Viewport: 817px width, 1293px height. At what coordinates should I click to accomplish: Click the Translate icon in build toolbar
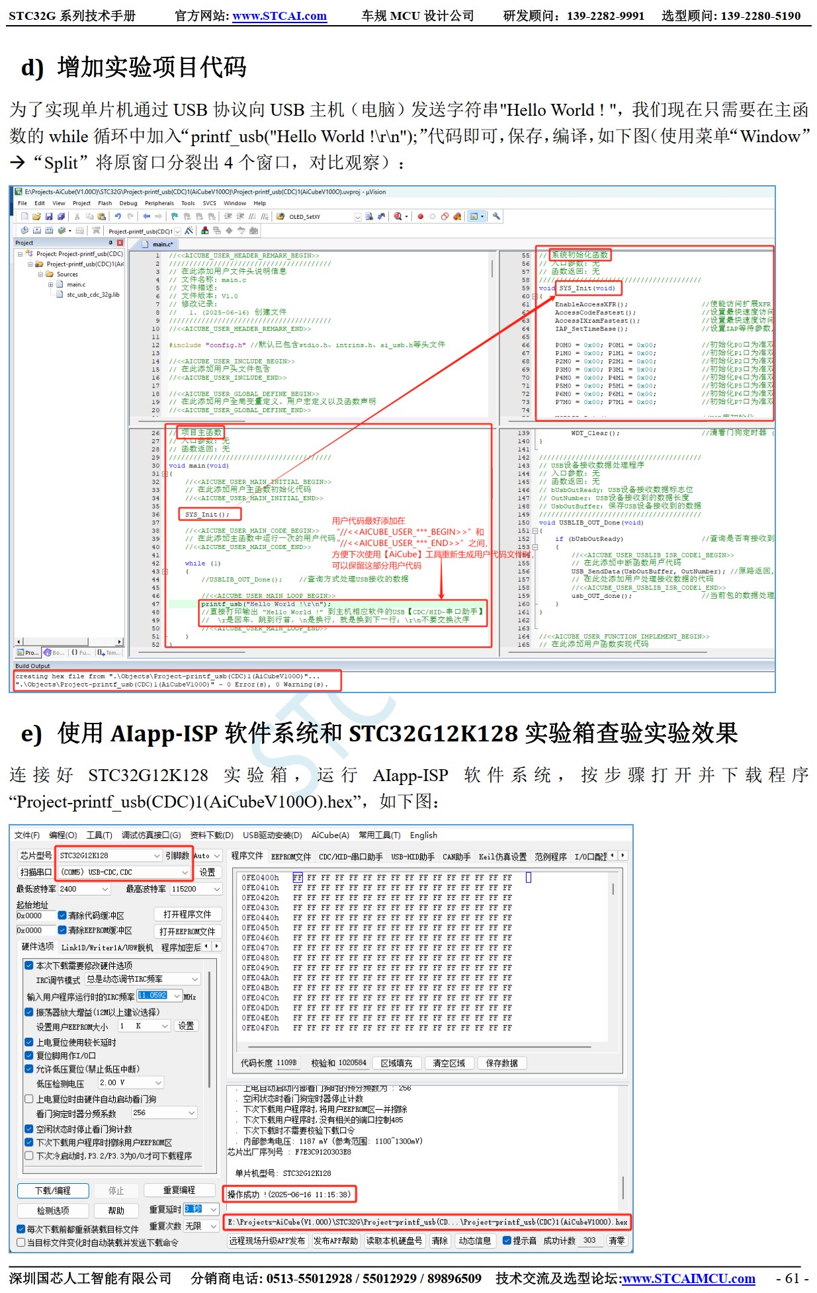[x=24, y=231]
